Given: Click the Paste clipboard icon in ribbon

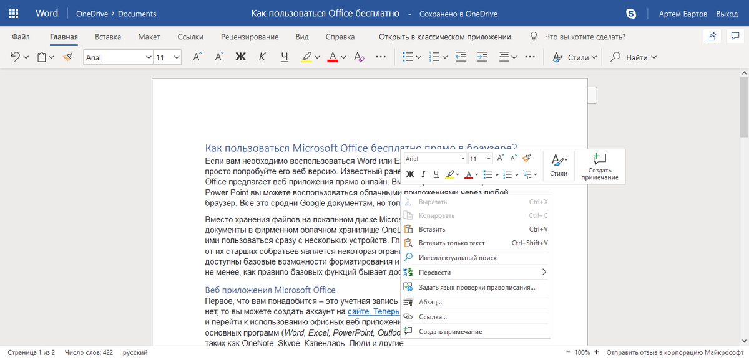Looking at the screenshot, I should [x=42, y=57].
